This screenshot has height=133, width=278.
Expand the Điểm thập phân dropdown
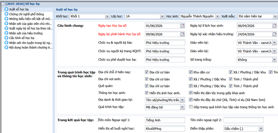[261, 128]
